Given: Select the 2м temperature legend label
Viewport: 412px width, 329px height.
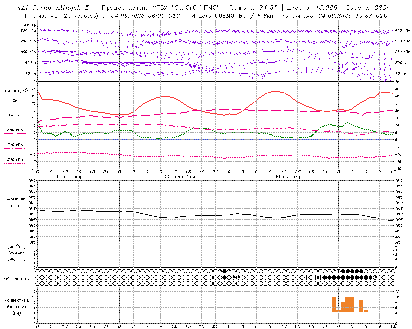Looking at the screenshot, I should (15, 100).
